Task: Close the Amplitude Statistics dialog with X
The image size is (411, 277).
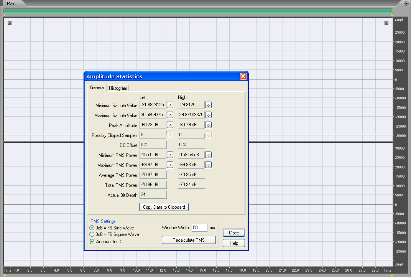Action: point(243,76)
